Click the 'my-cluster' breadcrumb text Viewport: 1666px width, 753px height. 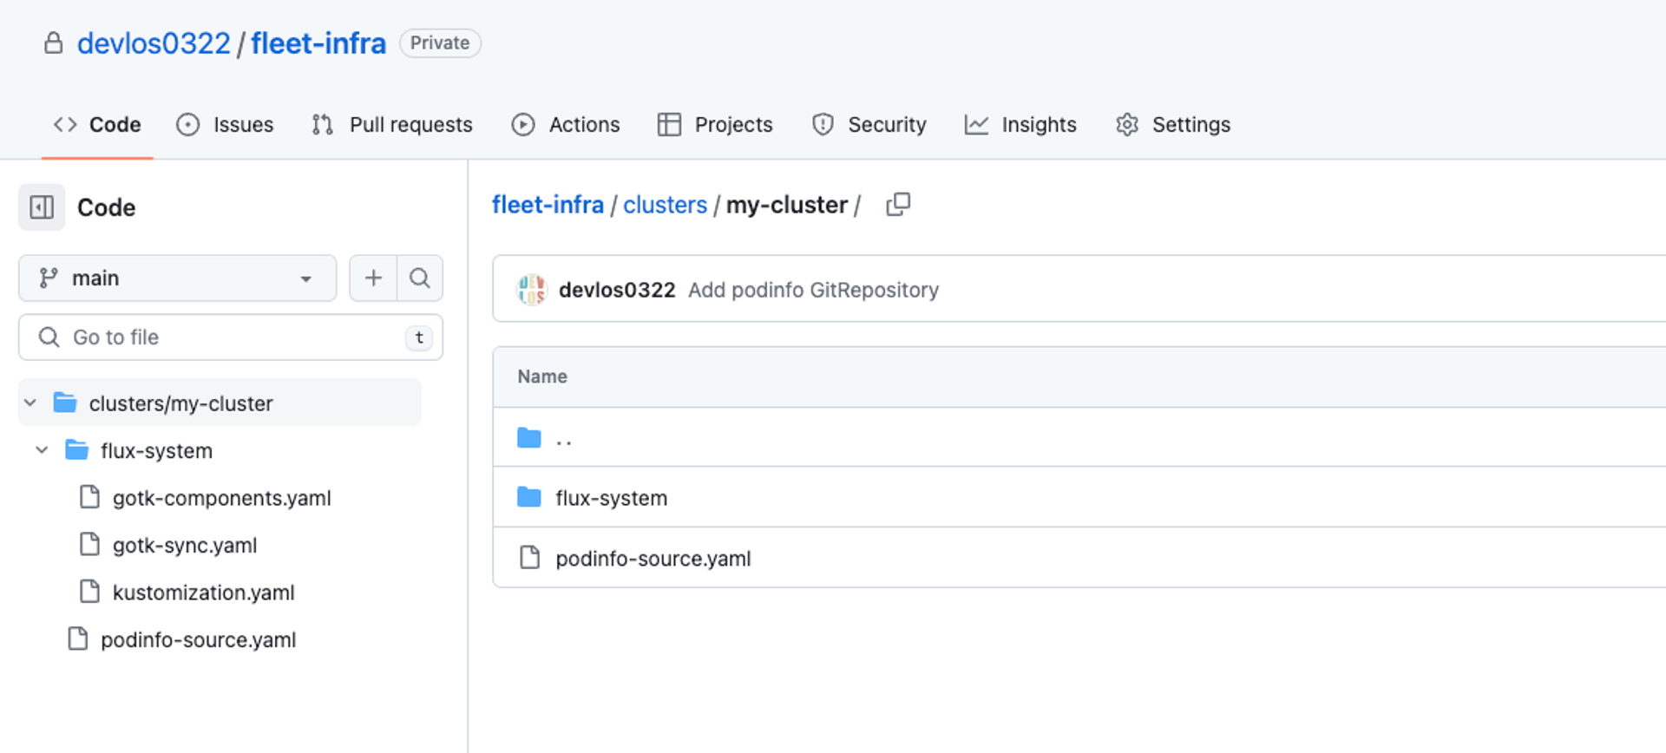(x=786, y=205)
